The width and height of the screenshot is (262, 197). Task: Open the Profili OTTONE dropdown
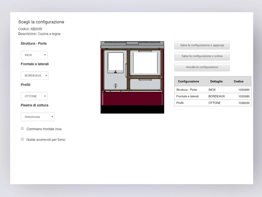pyautogui.click(x=34, y=96)
